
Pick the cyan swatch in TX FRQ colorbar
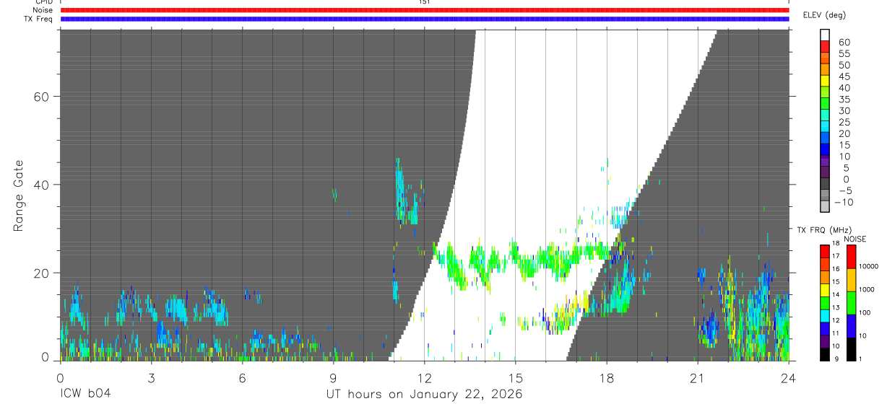tap(825, 315)
